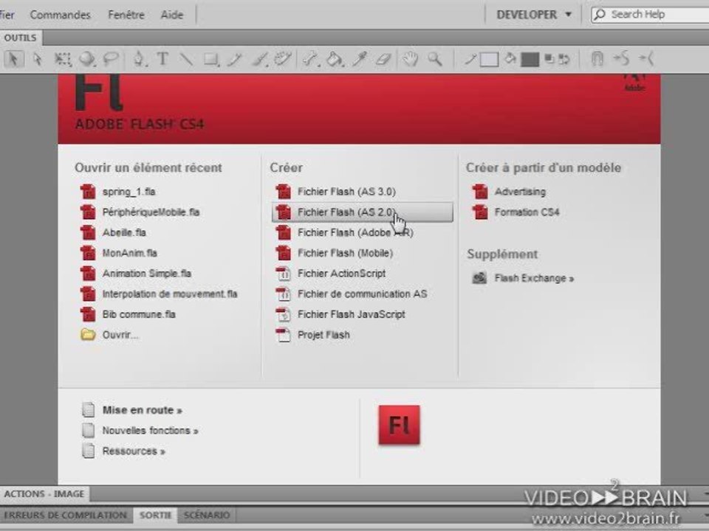Click the Black and White colors icon
Screen dimensions: 709x531
[x=549, y=59]
